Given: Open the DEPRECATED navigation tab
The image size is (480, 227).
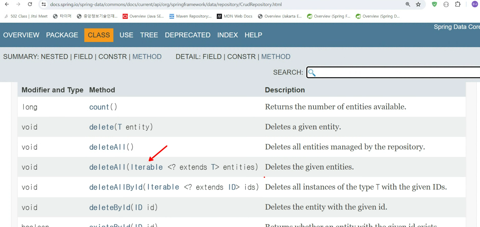Looking at the screenshot, I should point(188,35).
